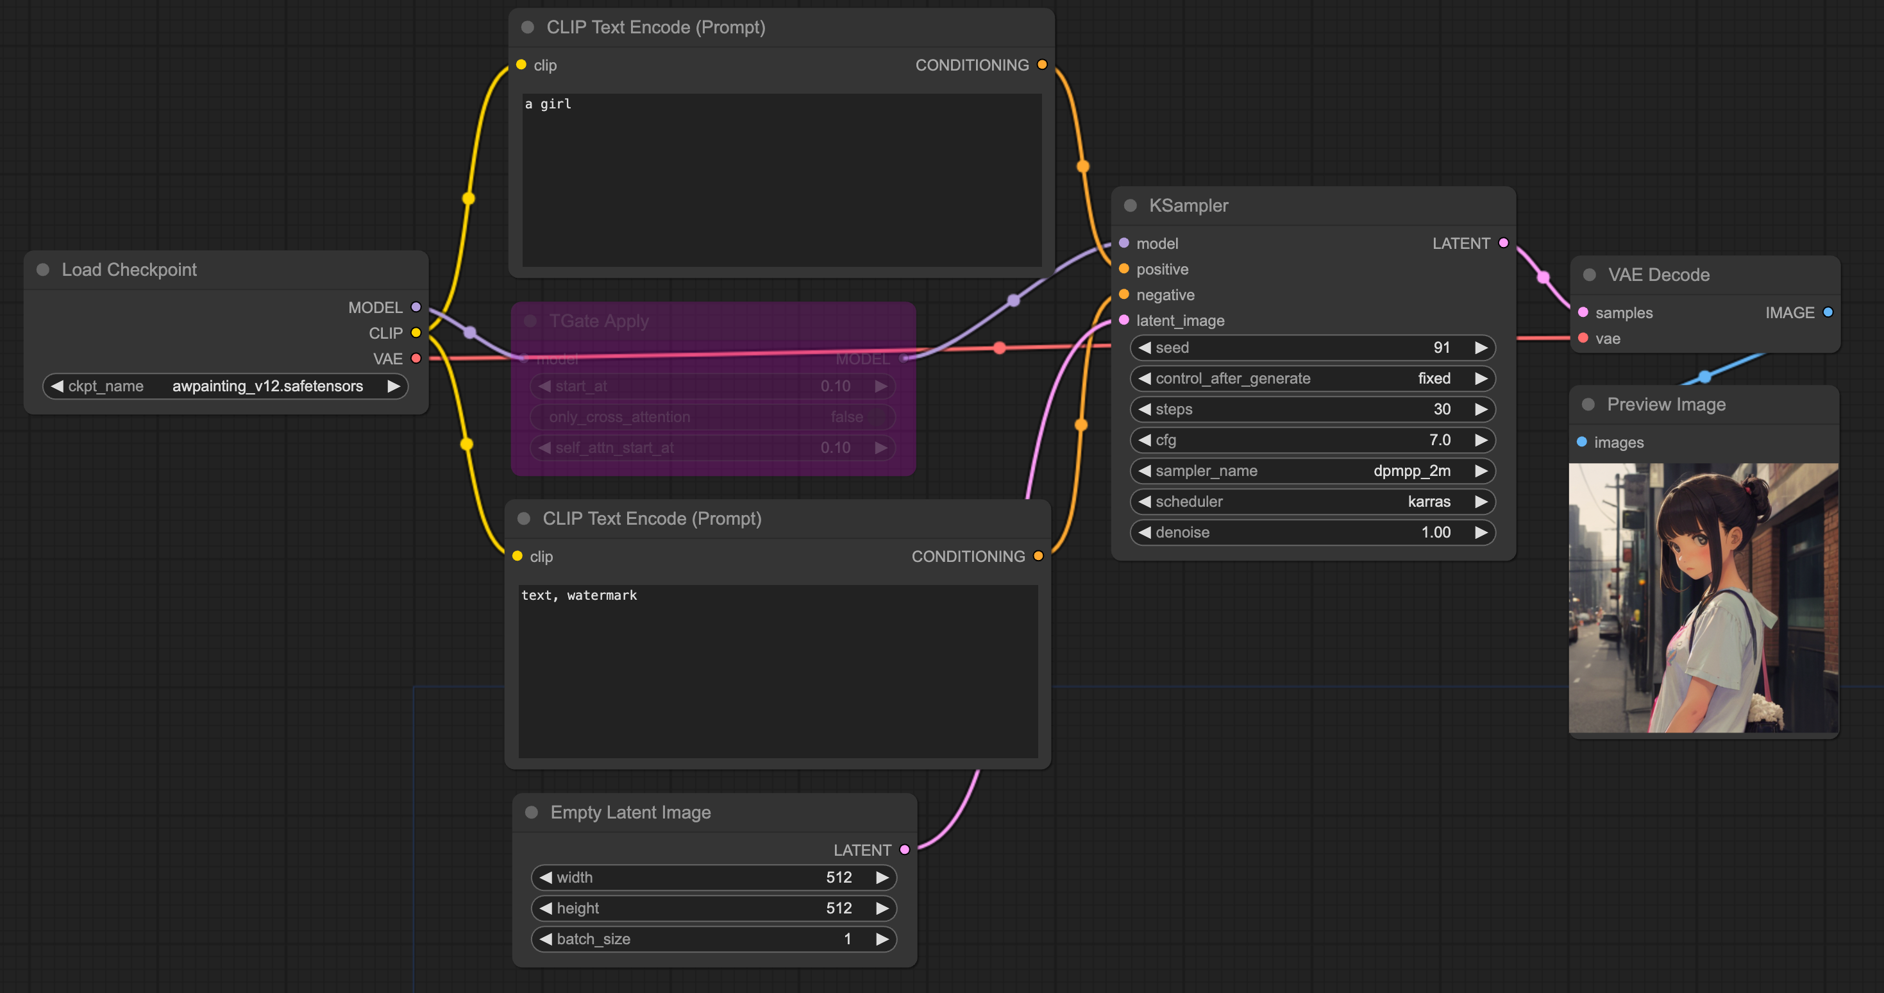Viewport: 1884px width, 993px height.
Task: Collapse the Empty Latent Image node via its title dot
Action: click(532, 812)
